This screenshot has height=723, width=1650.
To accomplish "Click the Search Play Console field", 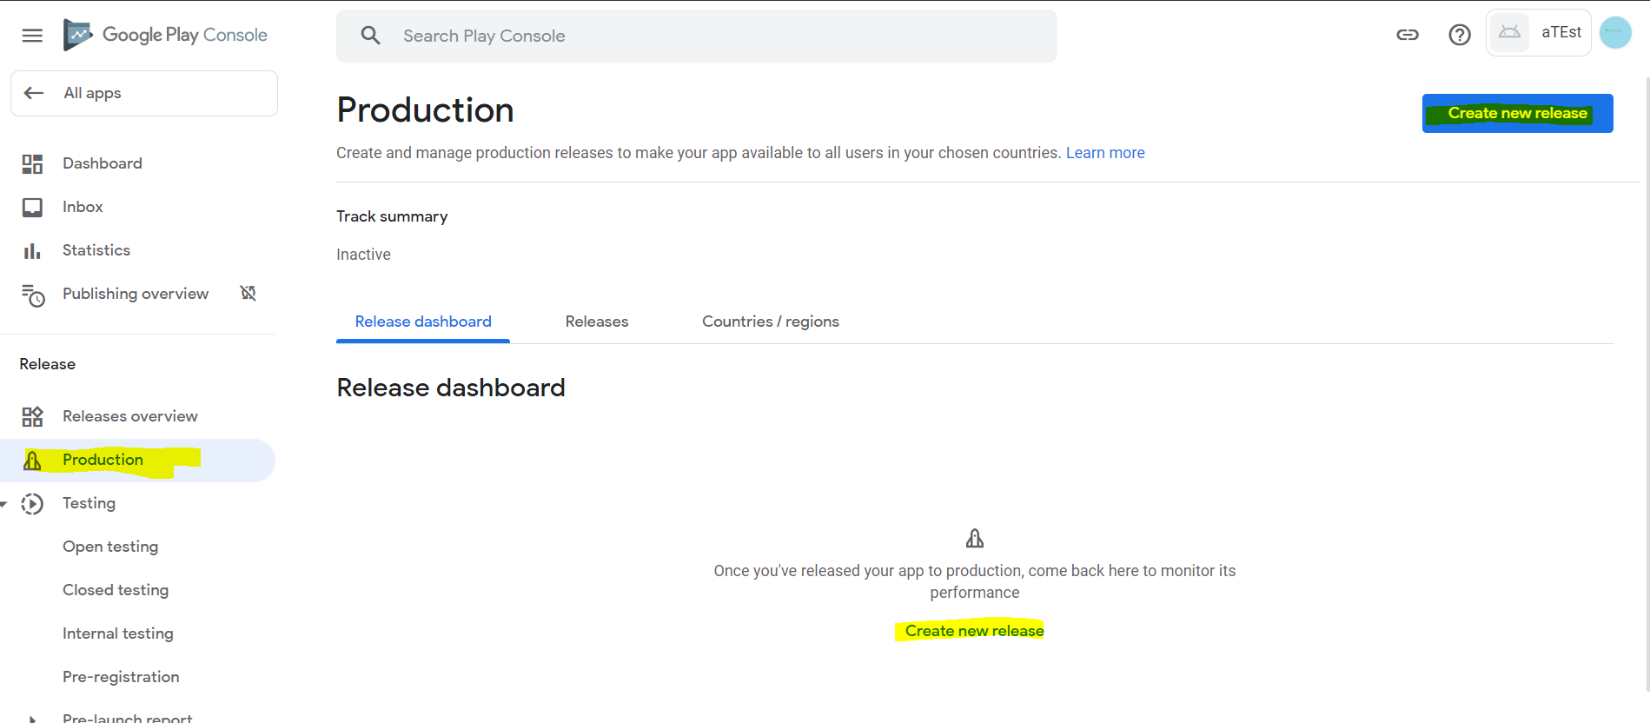I will 695,36.
